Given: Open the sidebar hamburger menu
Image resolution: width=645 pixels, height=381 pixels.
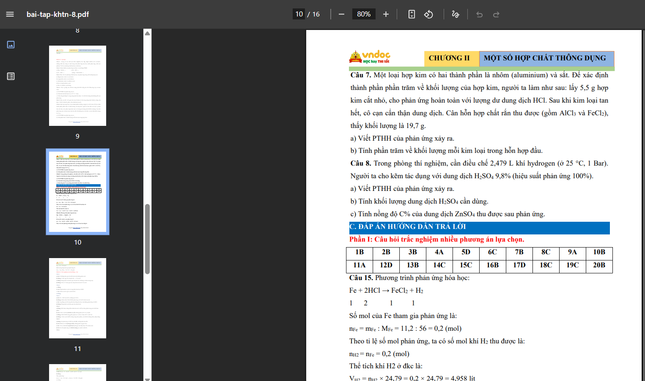Looking at the screenshot, I should [x=10, y=14].
